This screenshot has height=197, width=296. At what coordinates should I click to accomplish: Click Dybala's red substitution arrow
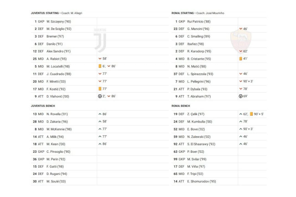click(241, 89)
